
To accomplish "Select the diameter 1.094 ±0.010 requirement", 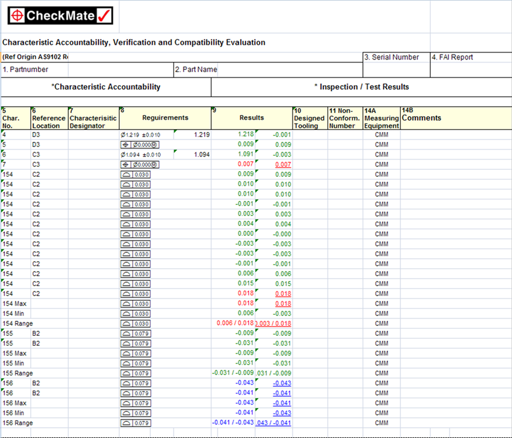I will (x=140, y=154).
